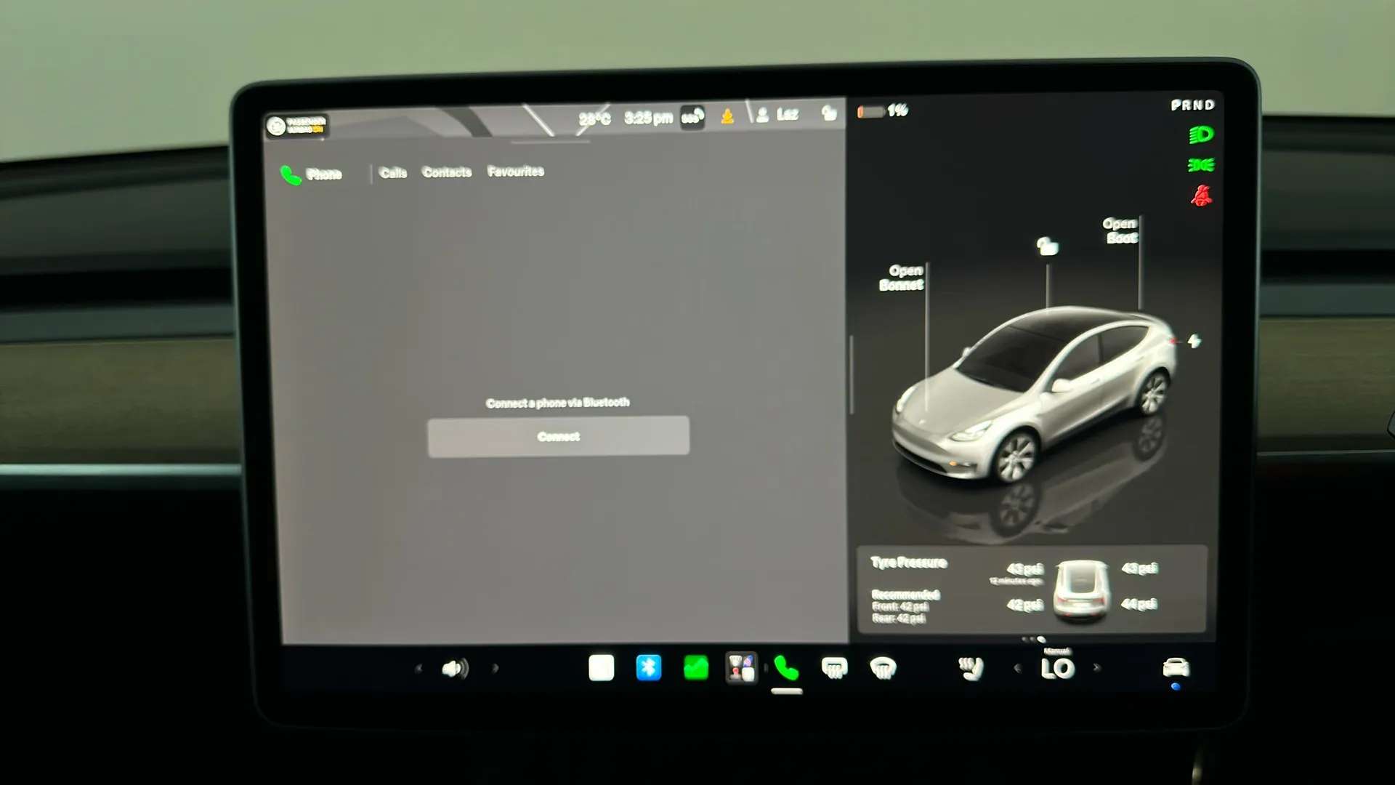Viewport: 1395px width, 785px height.
Task: Tap the green parking lights indicator
Action: (1201, 166)
